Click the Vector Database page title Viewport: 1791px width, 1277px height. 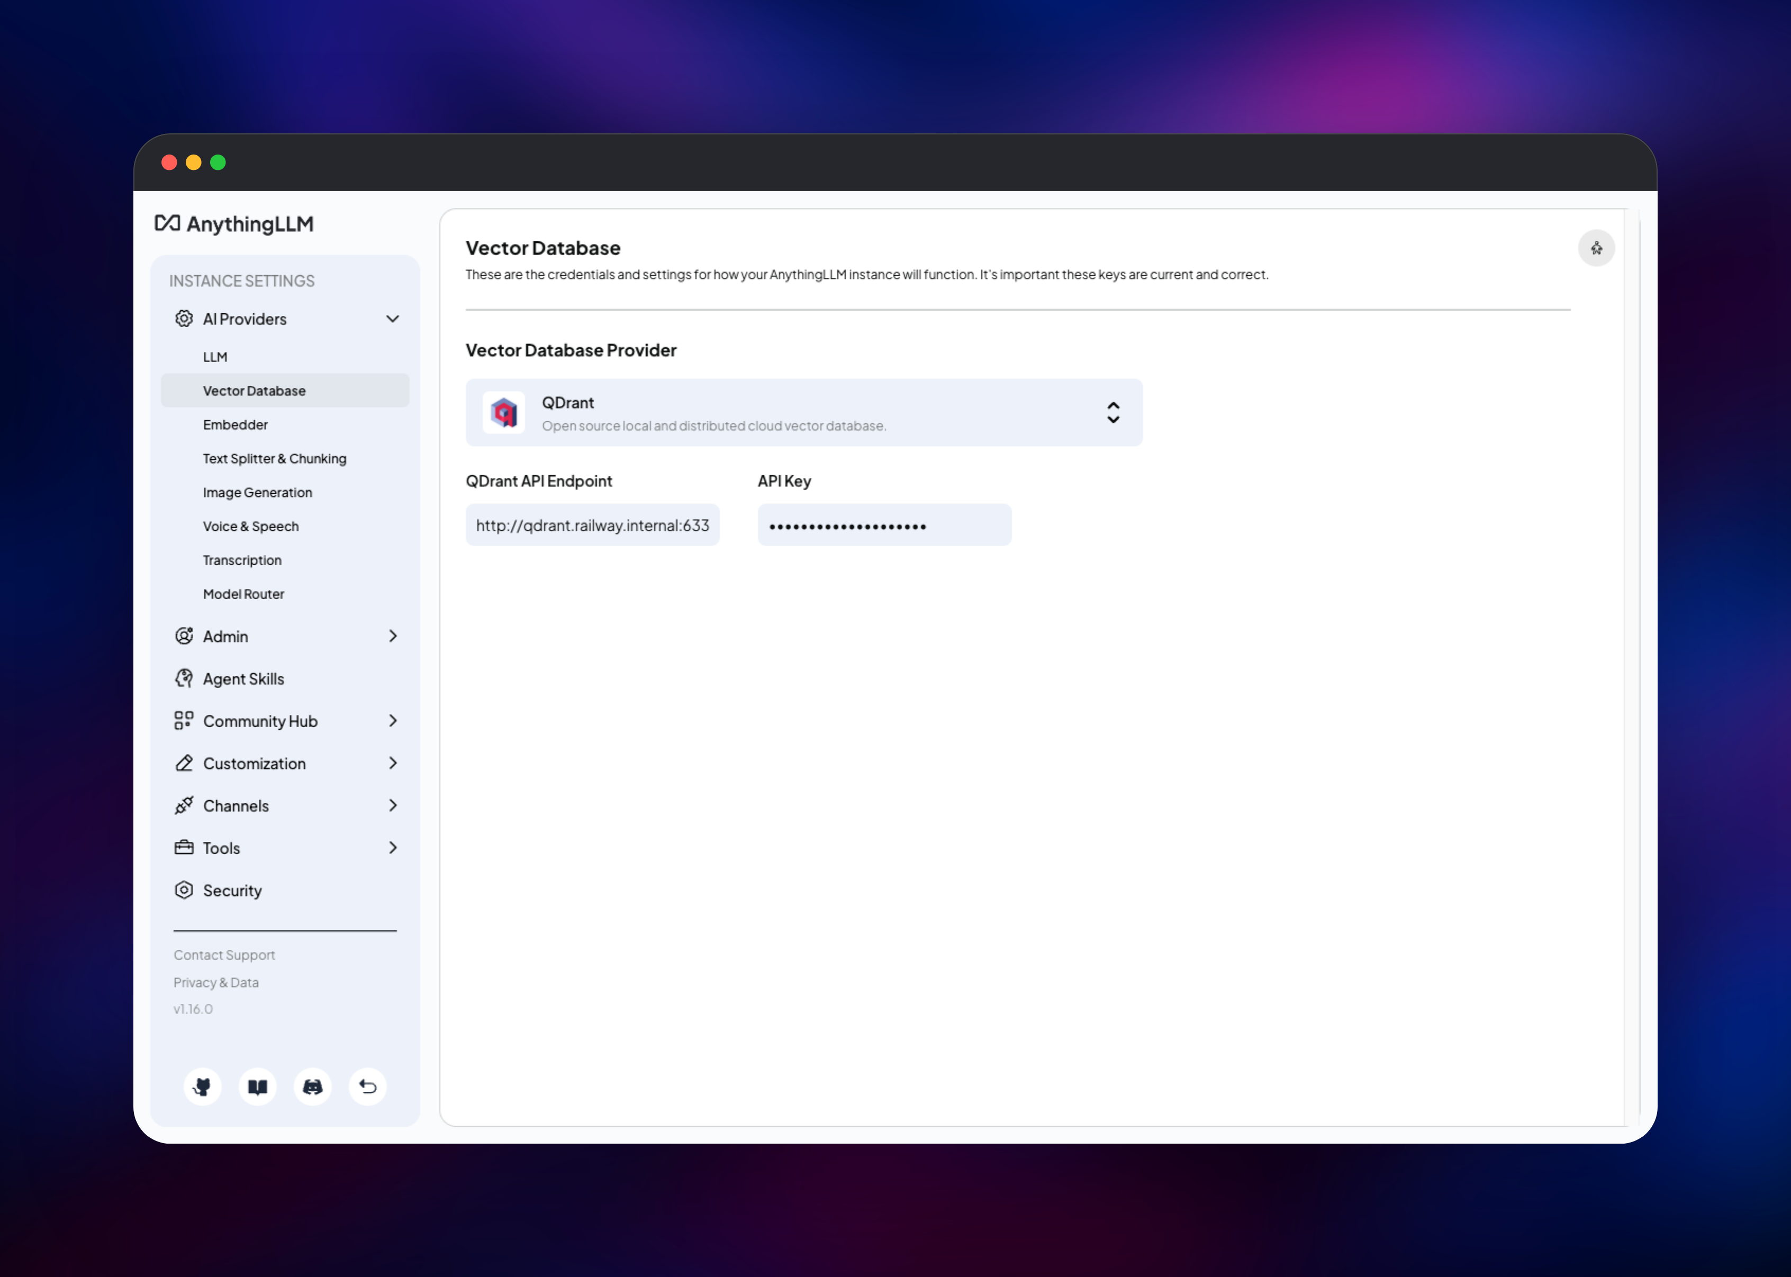coord(543,249)
